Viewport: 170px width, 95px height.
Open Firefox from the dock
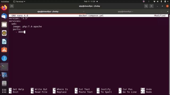point(4,8)
